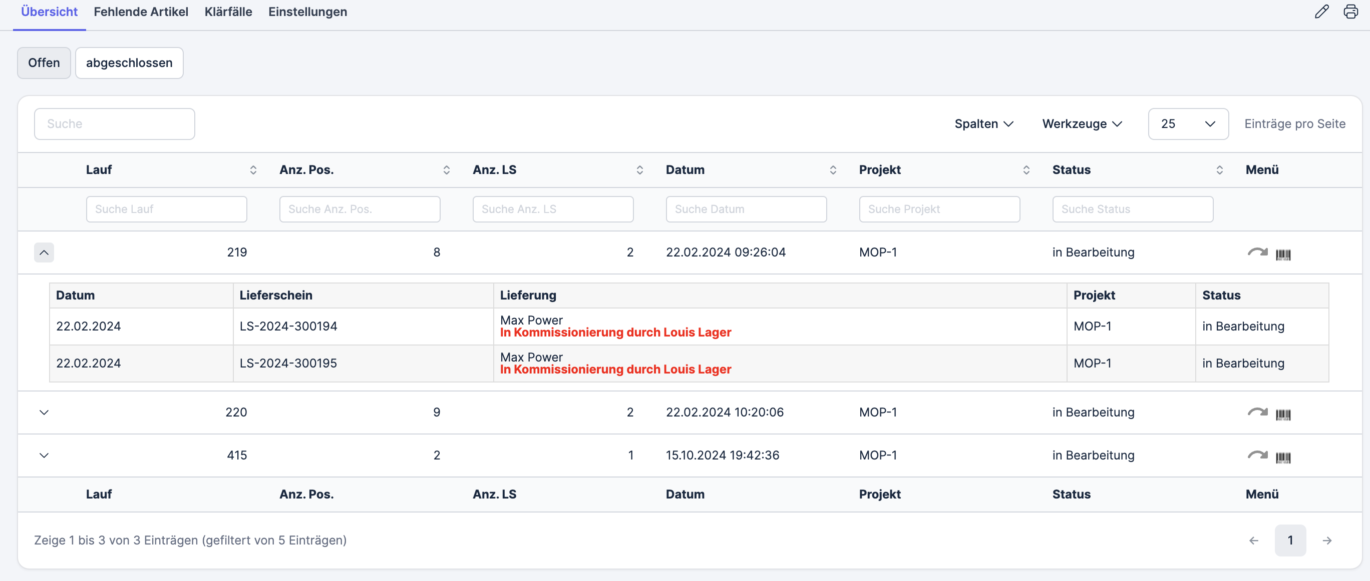Sort table by Lauf column
This screenshot has height=581, width=1370.
point(253,170)
